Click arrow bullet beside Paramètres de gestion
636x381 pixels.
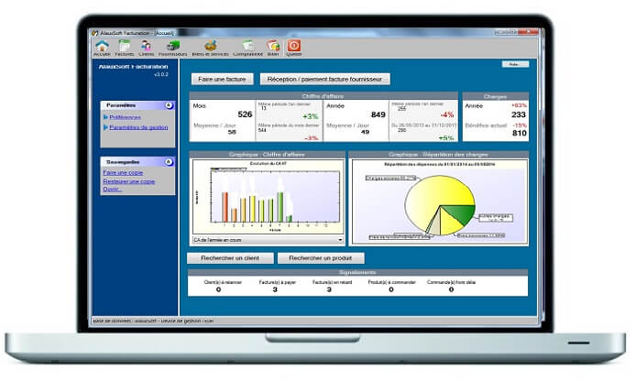[x=105, y=127]
